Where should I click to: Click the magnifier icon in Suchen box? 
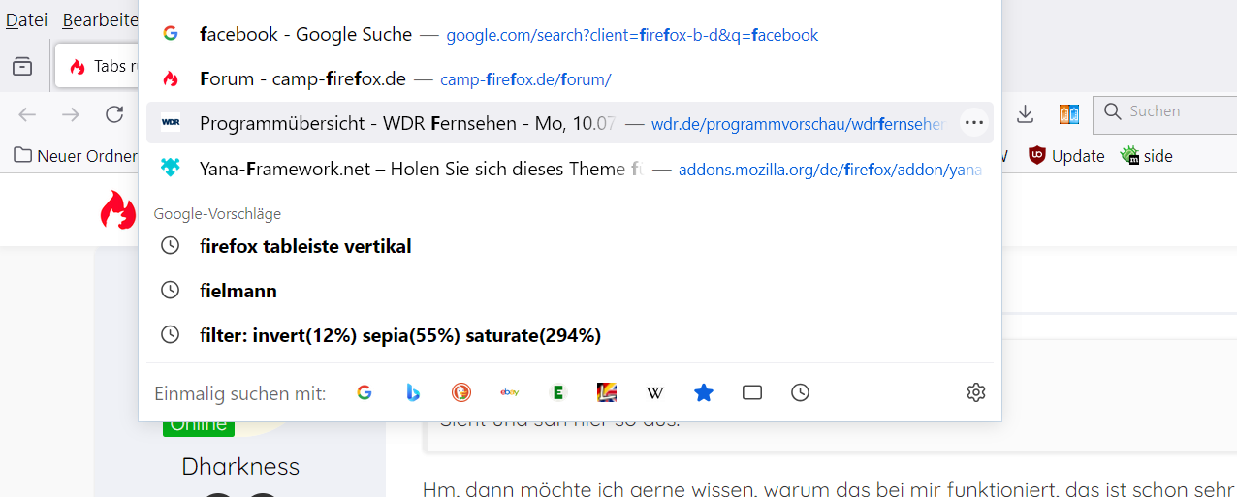coord(1113,111)
